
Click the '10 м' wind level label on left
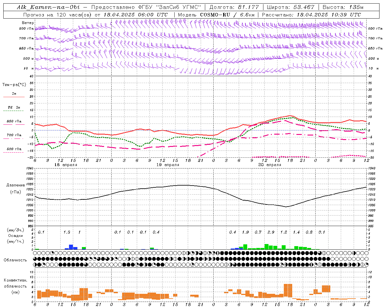point(29,68)
